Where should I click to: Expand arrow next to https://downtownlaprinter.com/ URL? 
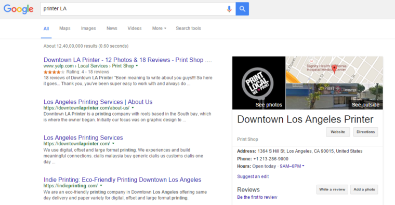coord(113,144)
